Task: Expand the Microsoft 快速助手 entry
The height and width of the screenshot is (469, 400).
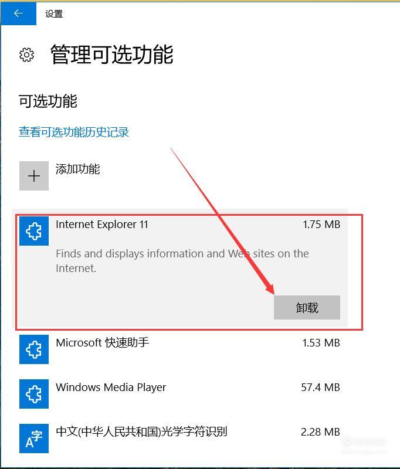Action: click(180, 349)
